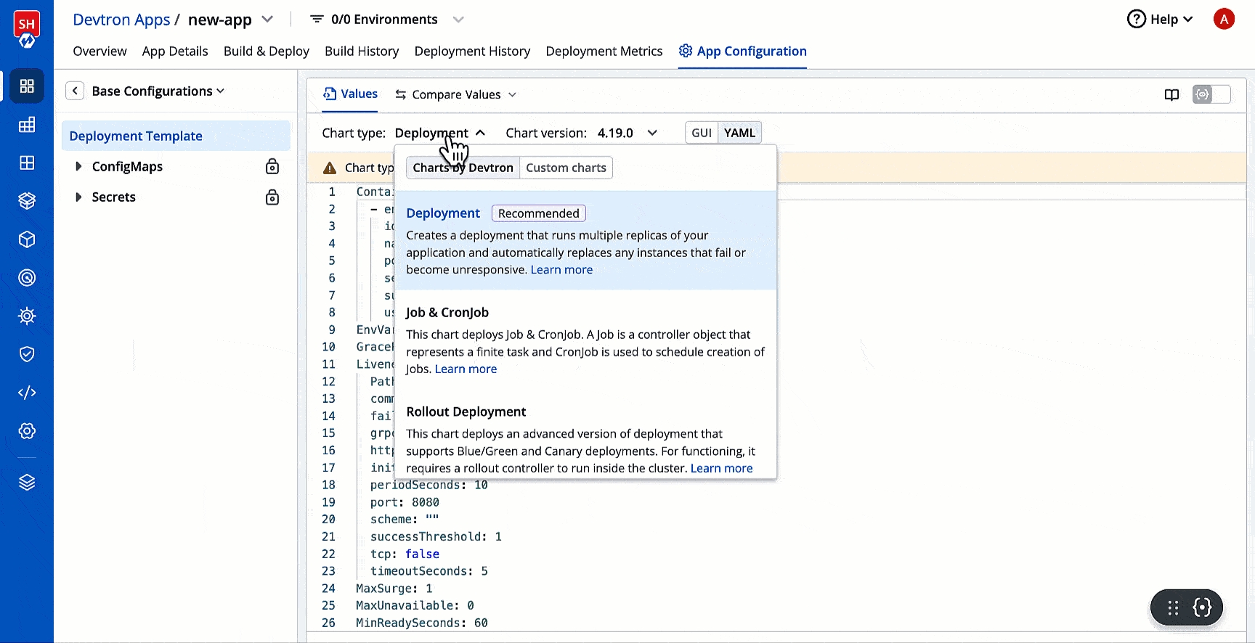Open the code editor icon in sidebar
The image size is (1255, 643).
[x=27, y=393]
